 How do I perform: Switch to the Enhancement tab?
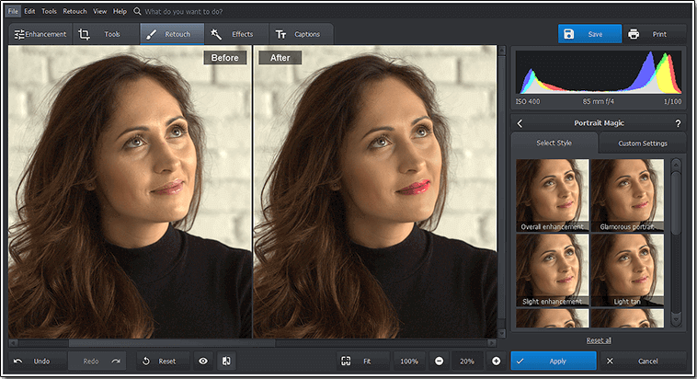[x=40, y=34]
